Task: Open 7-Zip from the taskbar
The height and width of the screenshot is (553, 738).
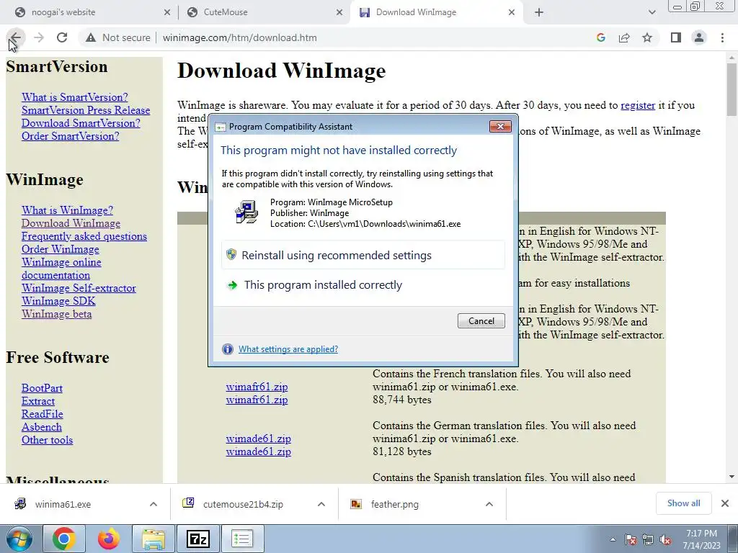Action: (x=197, y=539)
